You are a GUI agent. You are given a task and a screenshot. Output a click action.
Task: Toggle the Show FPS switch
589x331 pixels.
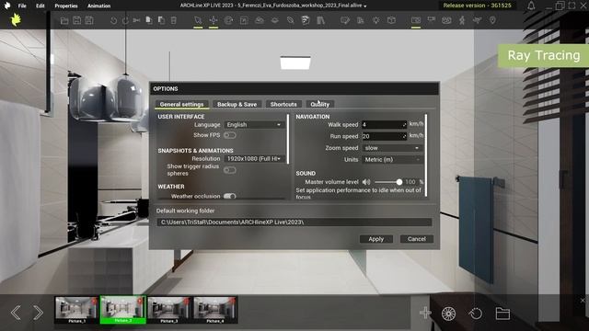pos(229,135)
